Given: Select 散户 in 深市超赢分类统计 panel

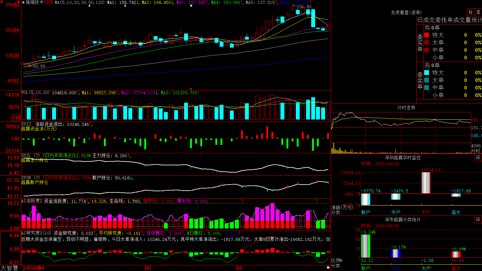Looking at the screenshot, I should click(x=366, y=268).
